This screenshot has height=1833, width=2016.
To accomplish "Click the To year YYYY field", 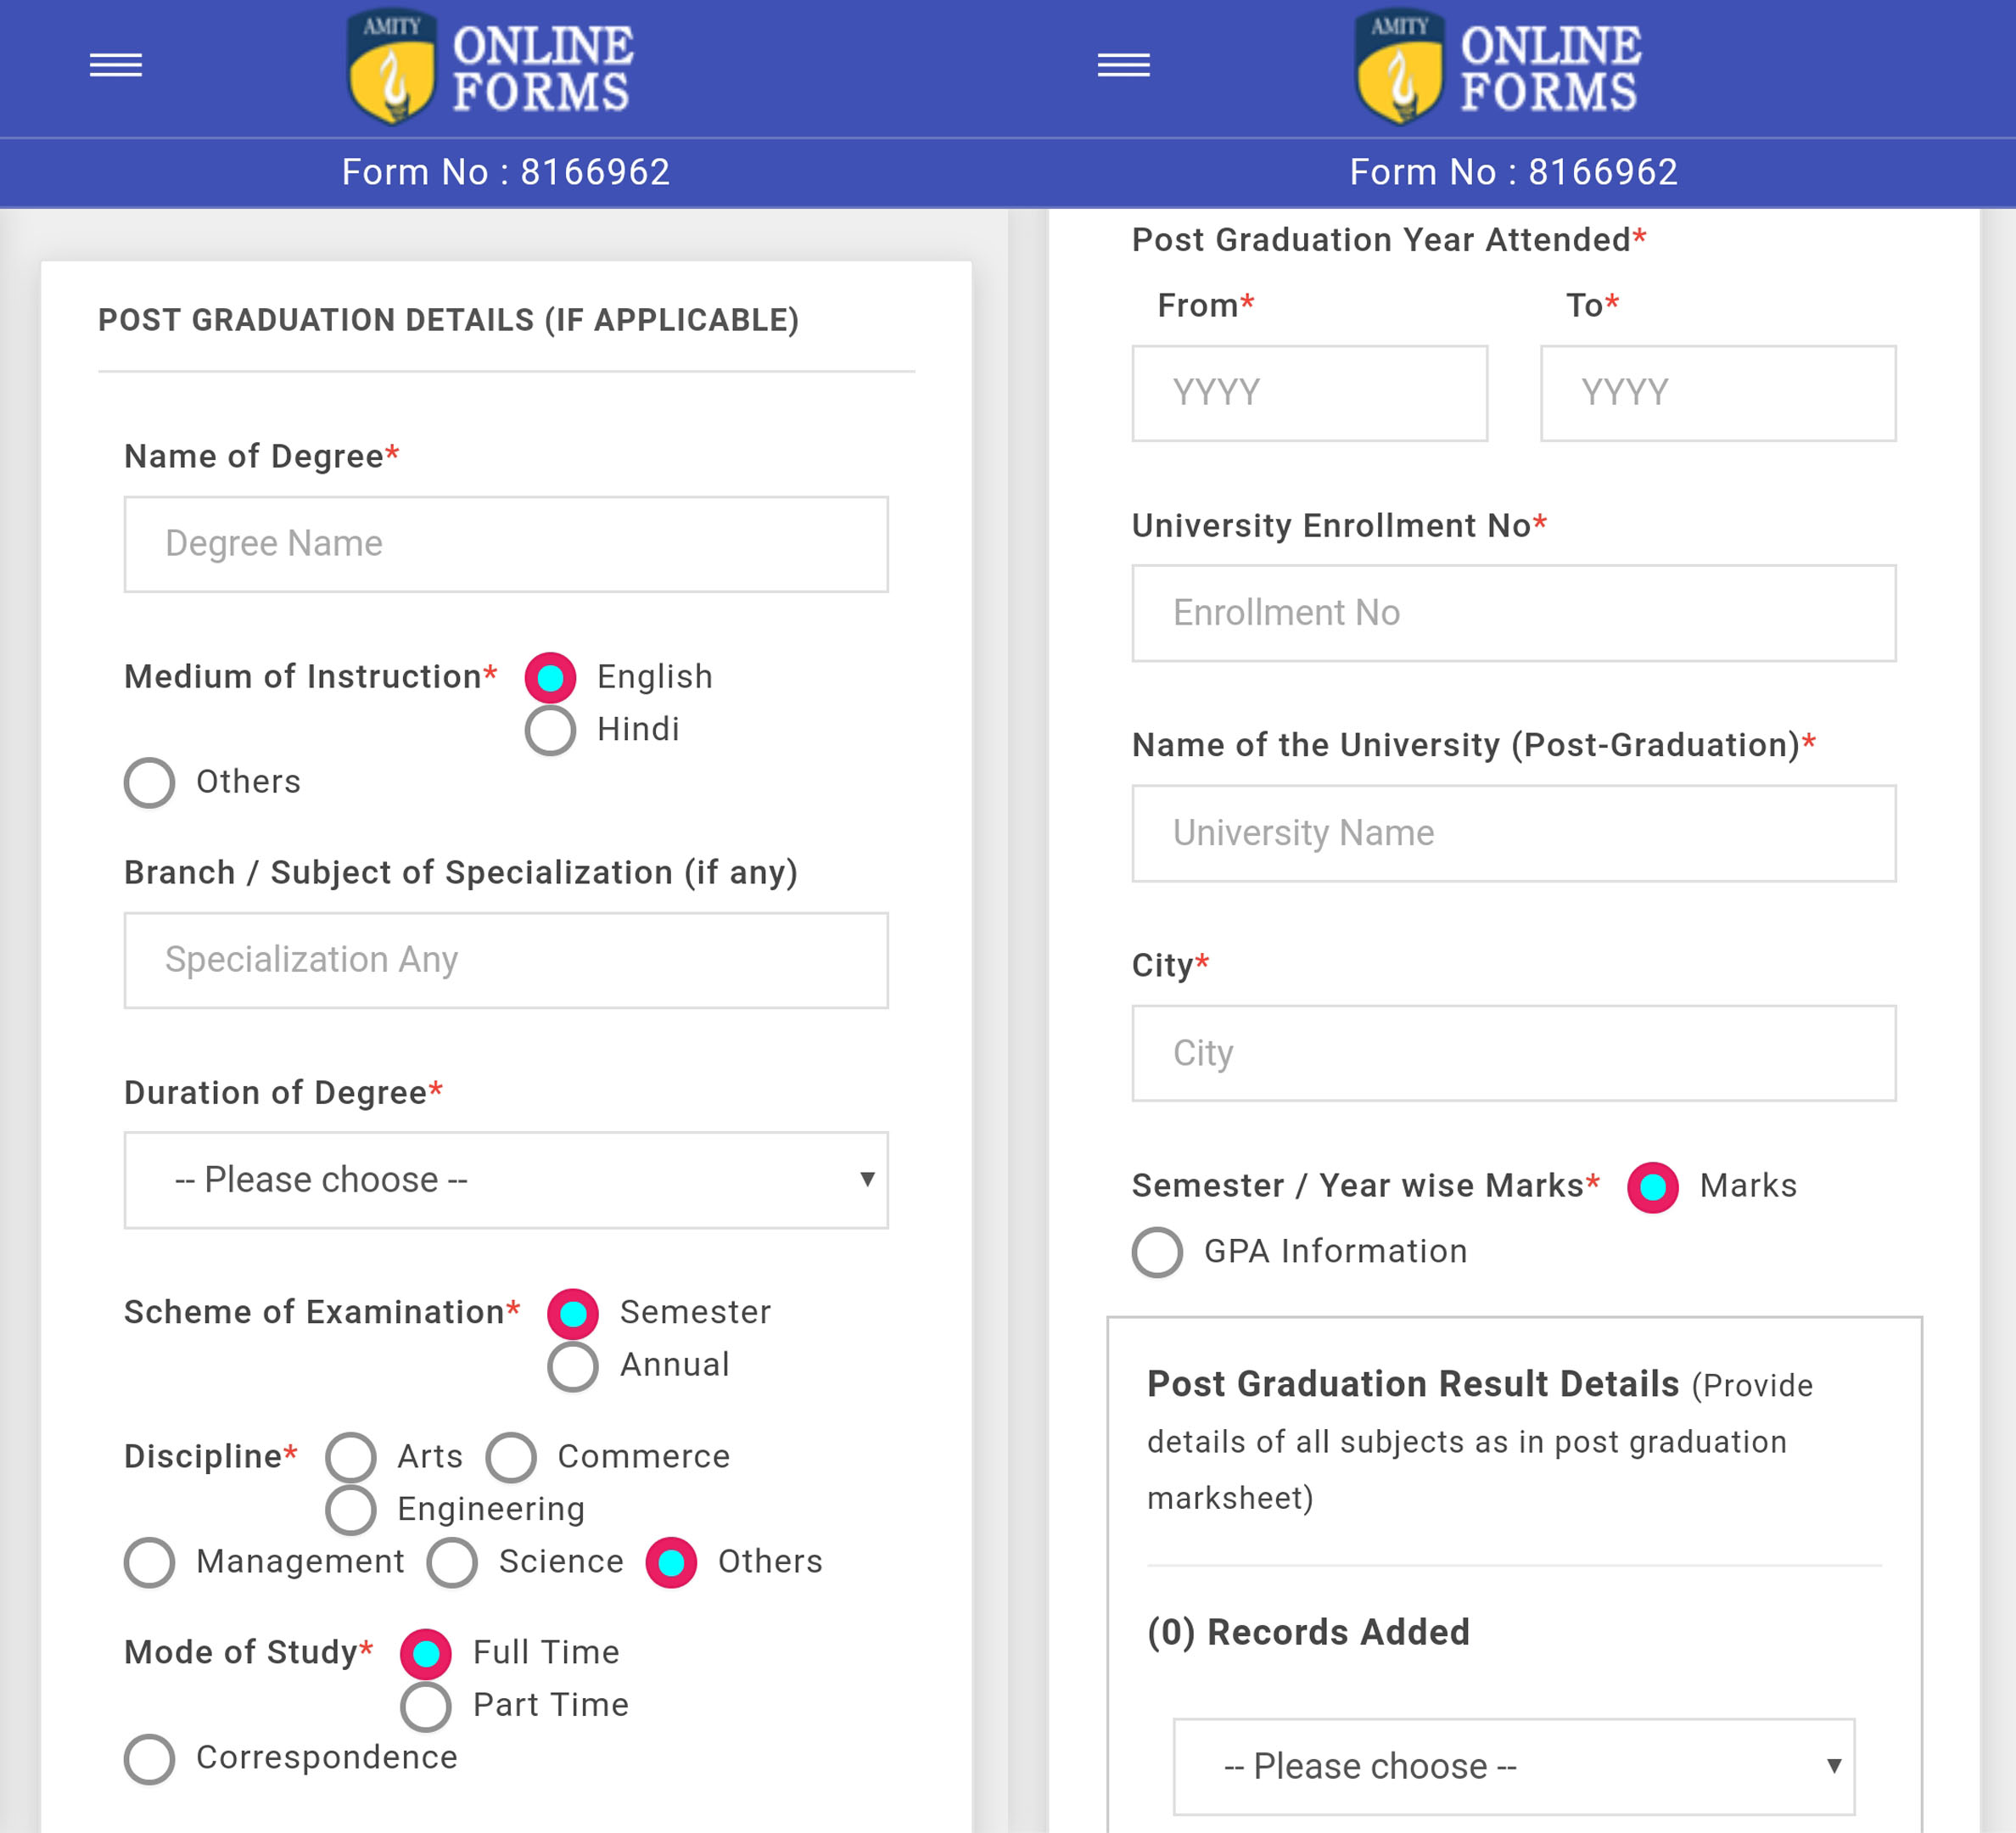I will [1717, 393].
